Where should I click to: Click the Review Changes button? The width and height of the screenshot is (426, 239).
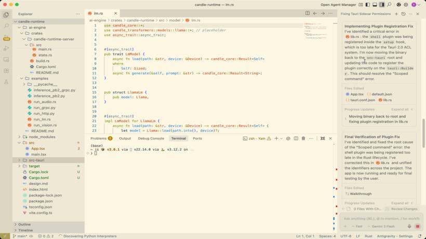click(x=404, y=209)
